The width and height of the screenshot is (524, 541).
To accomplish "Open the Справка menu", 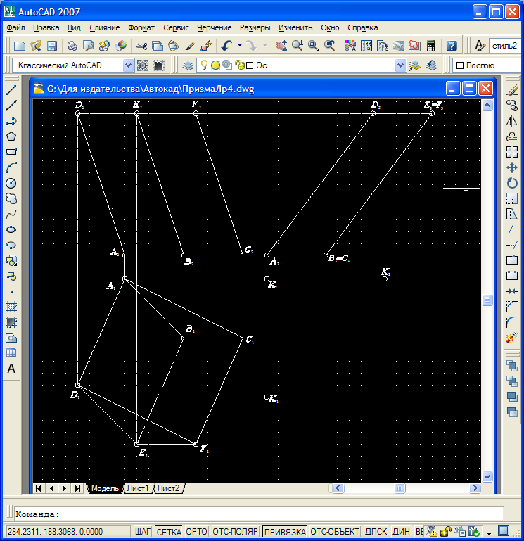I will (362, 27).
